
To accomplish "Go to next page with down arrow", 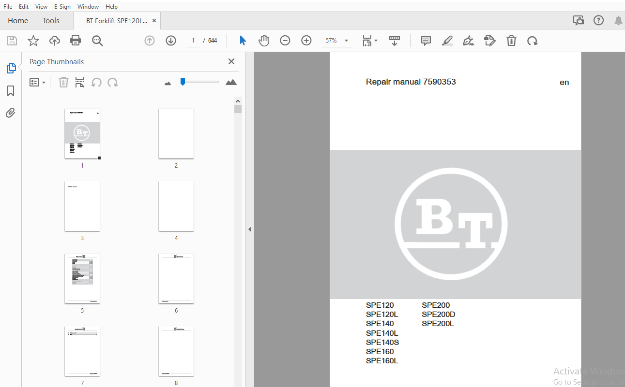I will tap(171, 41).
